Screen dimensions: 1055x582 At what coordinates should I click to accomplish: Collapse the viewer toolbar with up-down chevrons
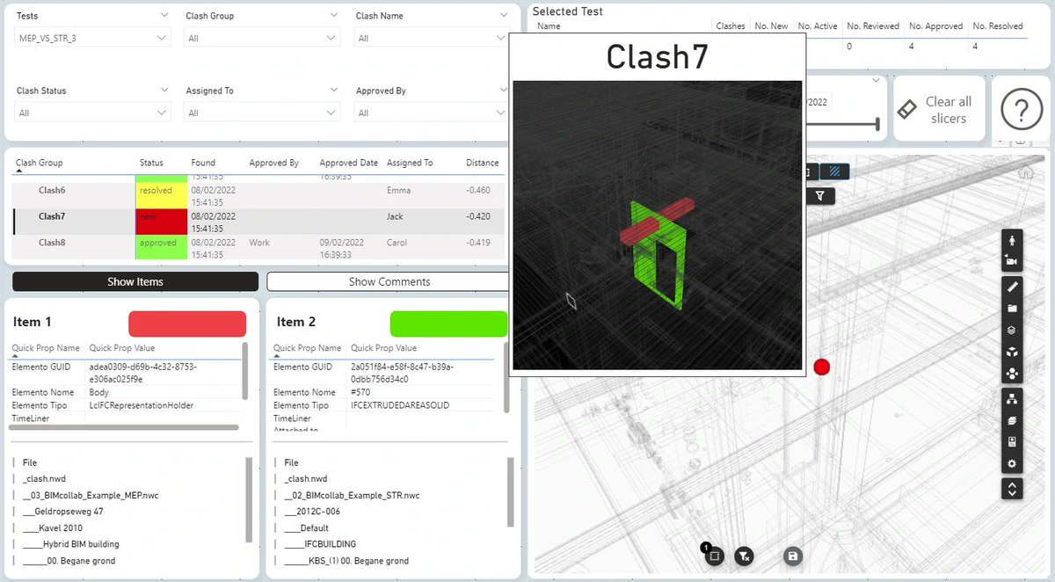(x=1012, y=489)
